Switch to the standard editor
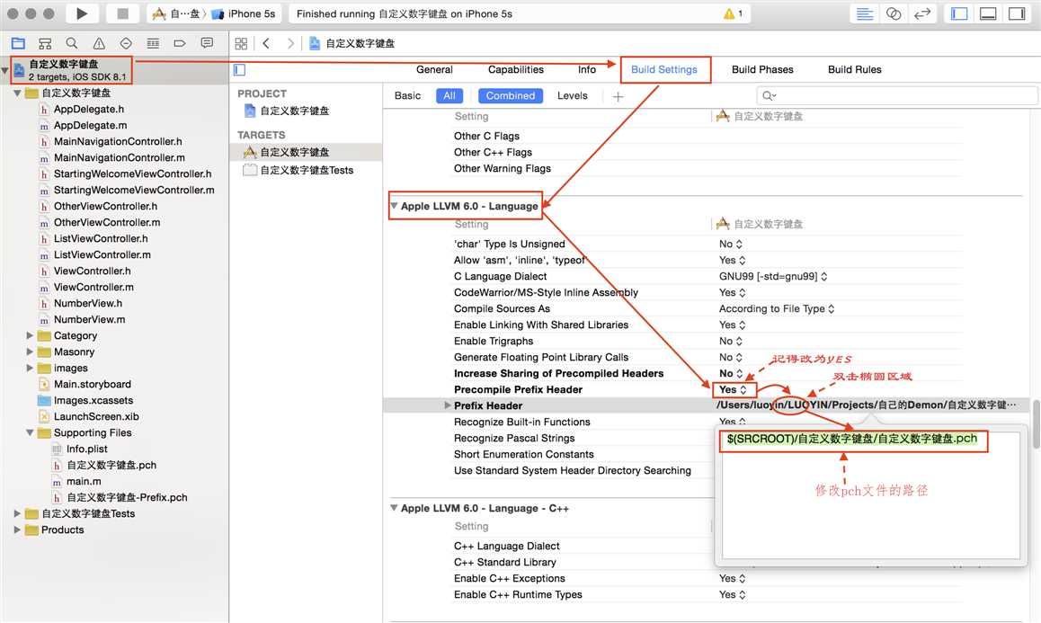This screenshot has height=623, width=1041. point(865,13)
